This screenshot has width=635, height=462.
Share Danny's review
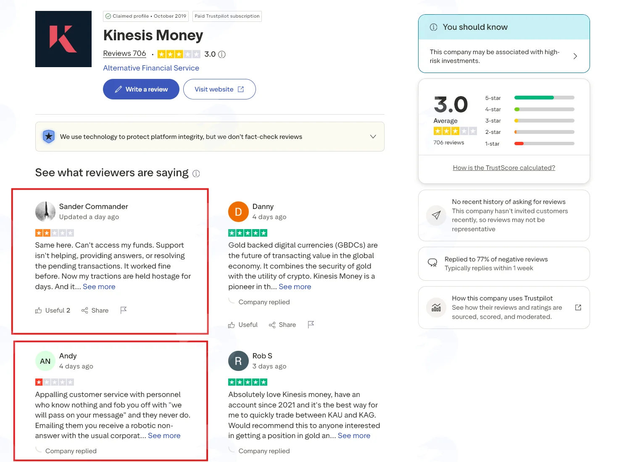(x=282, y=325)
